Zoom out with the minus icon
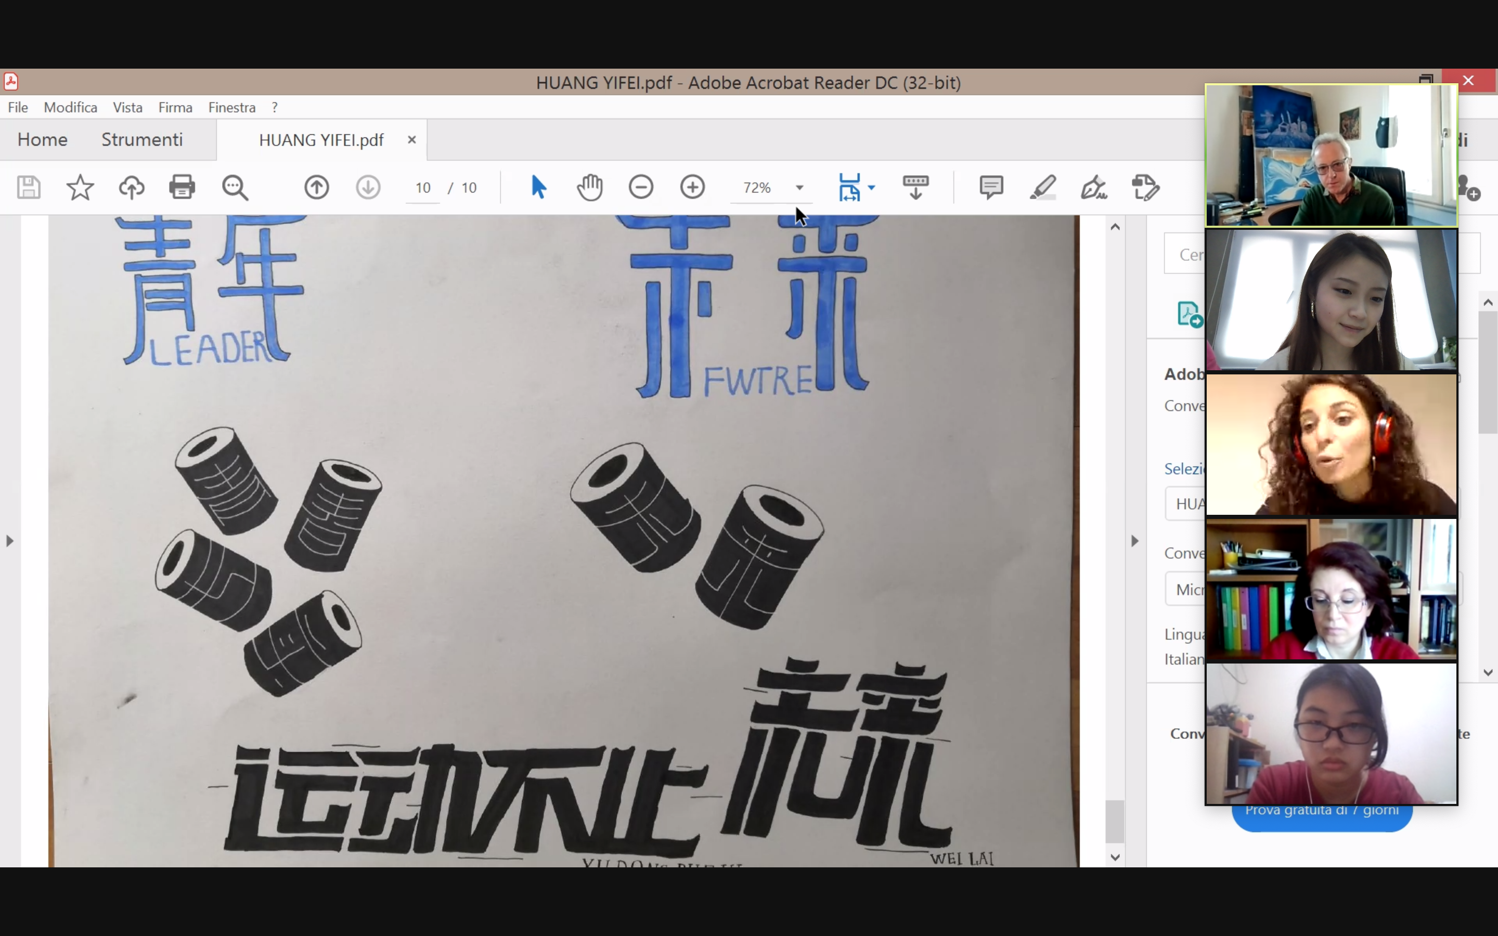The width and height of the screenshot is (1498, 936). (x=641, y=187)
